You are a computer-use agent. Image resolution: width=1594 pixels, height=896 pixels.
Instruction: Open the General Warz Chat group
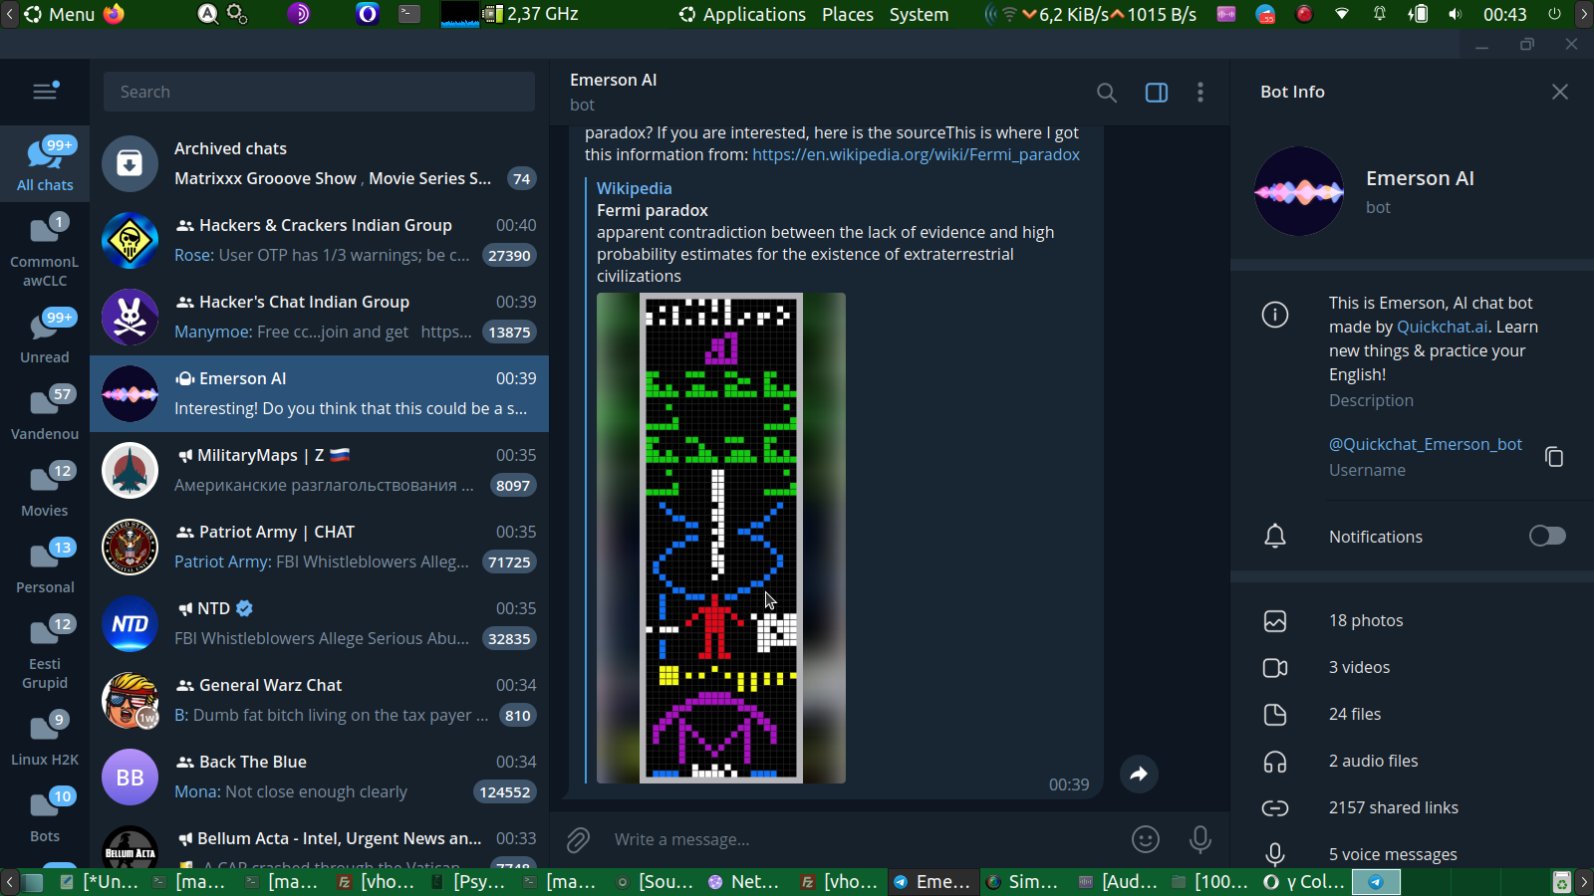(x=319, y=700)
